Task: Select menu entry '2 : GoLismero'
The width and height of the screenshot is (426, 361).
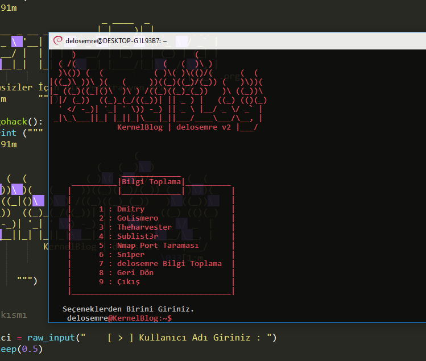Action: point(129,218)
